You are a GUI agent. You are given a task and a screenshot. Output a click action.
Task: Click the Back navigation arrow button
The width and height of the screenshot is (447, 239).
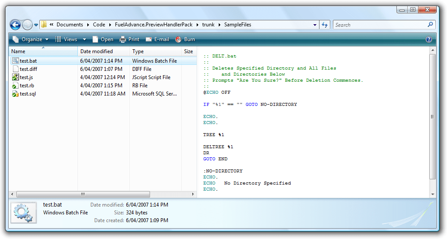point(15,25)
